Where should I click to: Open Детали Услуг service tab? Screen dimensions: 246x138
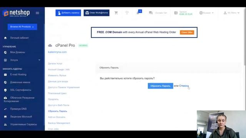(55, 64)
